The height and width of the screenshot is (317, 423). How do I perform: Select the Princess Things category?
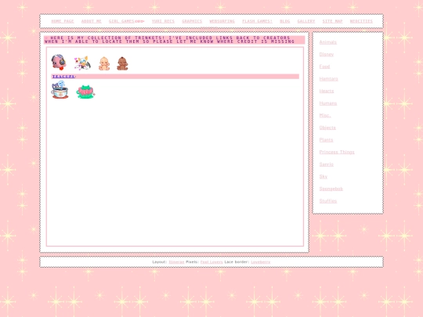pos(337,152)
